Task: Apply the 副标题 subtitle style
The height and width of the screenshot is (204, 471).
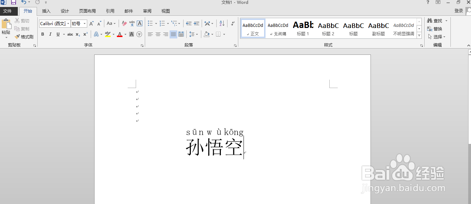Action: point(379,28)
